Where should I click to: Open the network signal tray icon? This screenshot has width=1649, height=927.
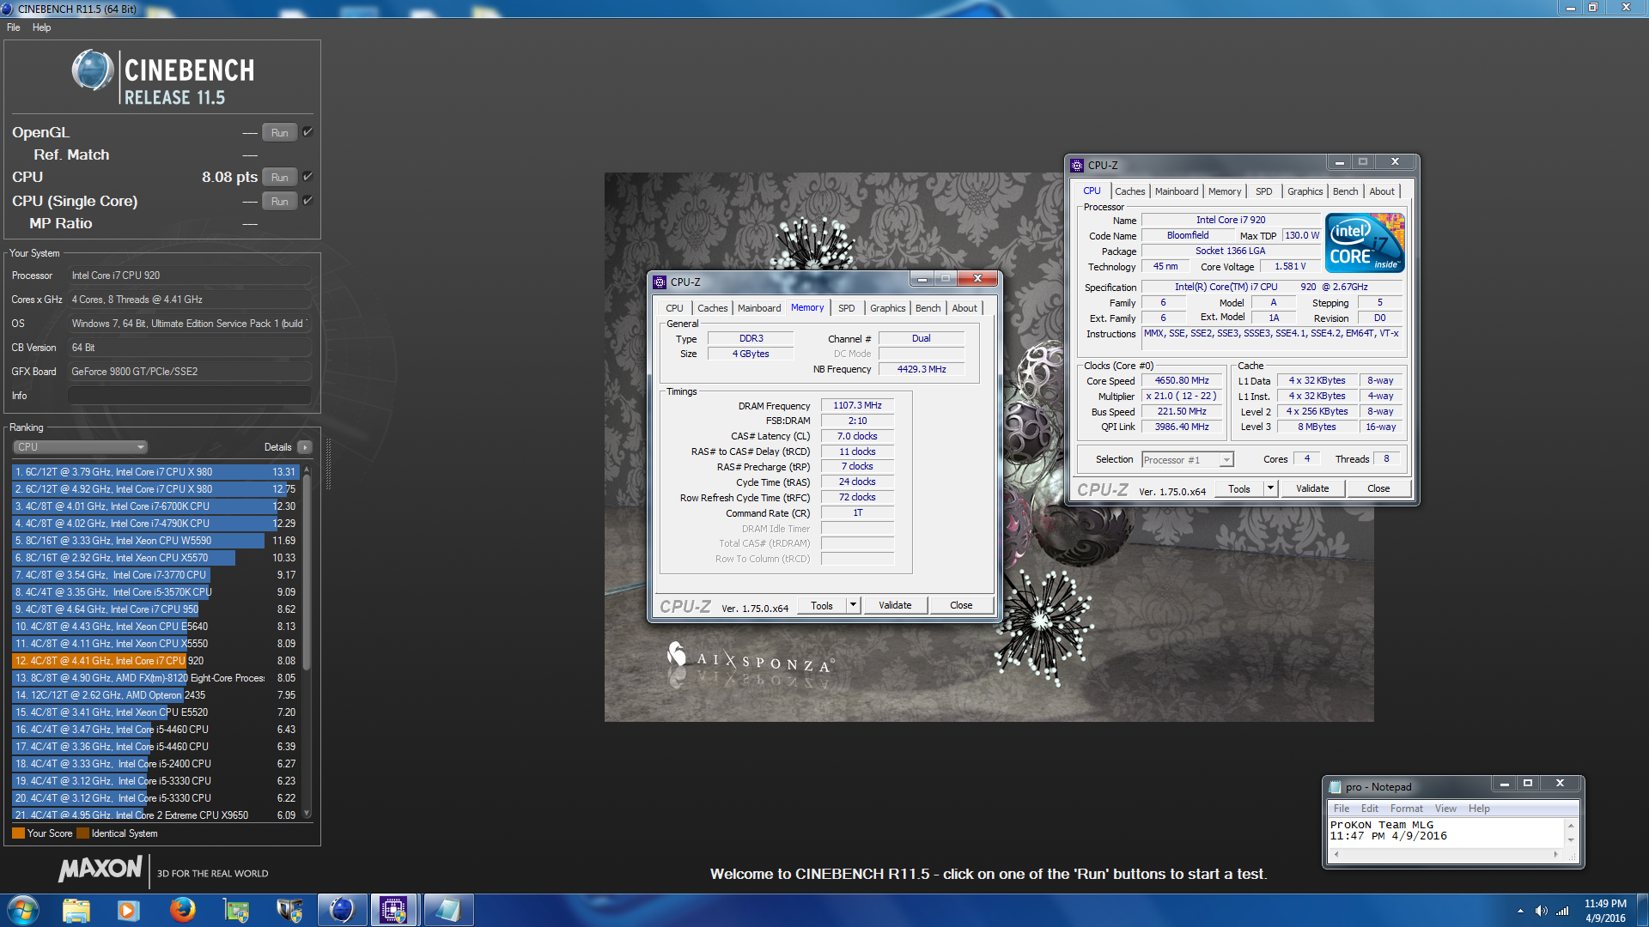point(1562,911)
